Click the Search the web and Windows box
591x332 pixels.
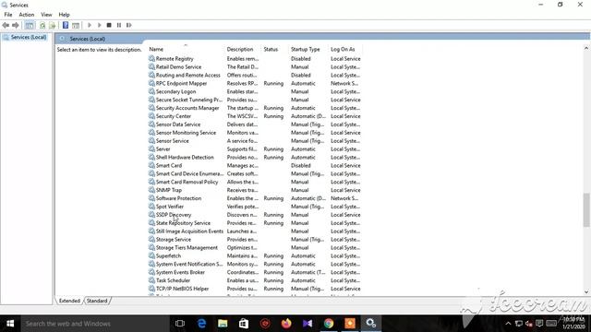pos(94,324)
